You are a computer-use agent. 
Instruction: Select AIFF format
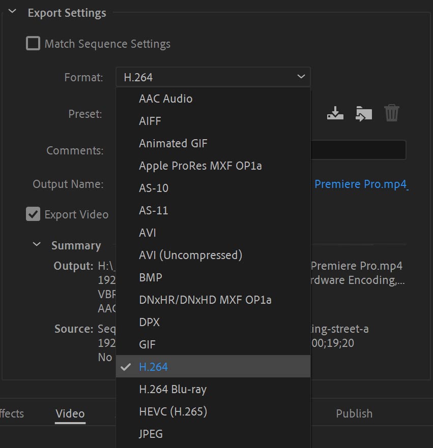tap(213, 121)
